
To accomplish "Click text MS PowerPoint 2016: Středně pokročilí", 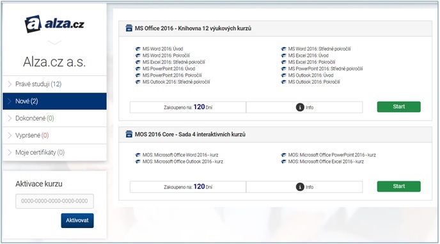I will click(x=326, y=68).
